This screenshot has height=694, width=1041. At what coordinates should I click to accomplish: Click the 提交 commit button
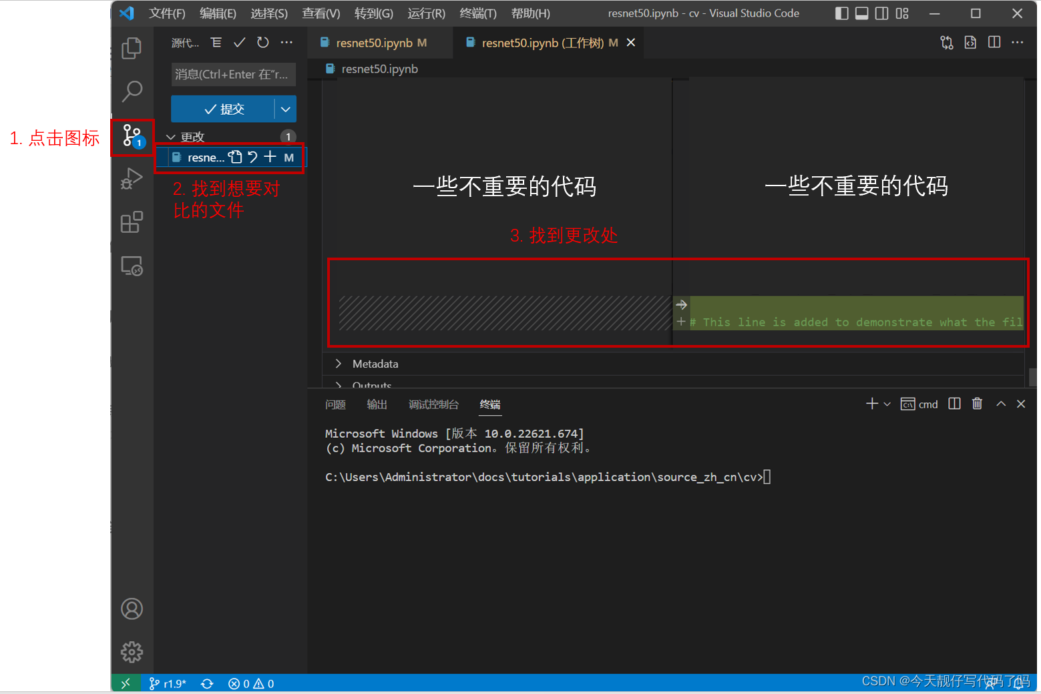coord(223,109)
